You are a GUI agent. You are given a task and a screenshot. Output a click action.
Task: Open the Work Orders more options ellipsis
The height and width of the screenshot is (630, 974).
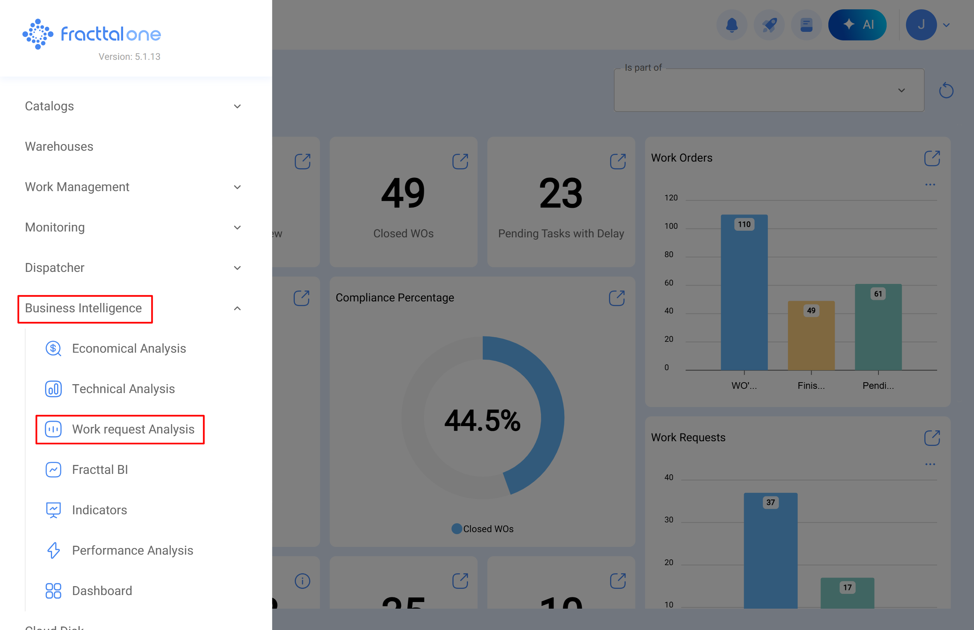pos(930,184)
